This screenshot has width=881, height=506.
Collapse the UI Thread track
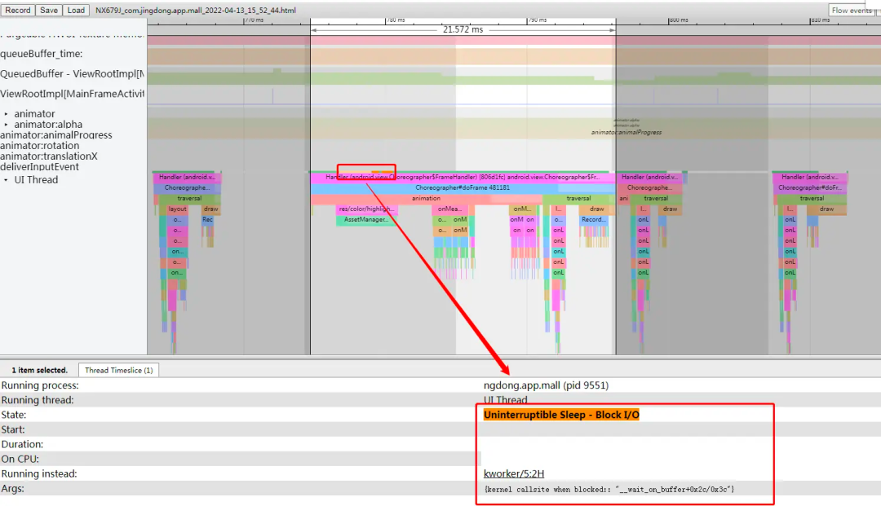7,180
